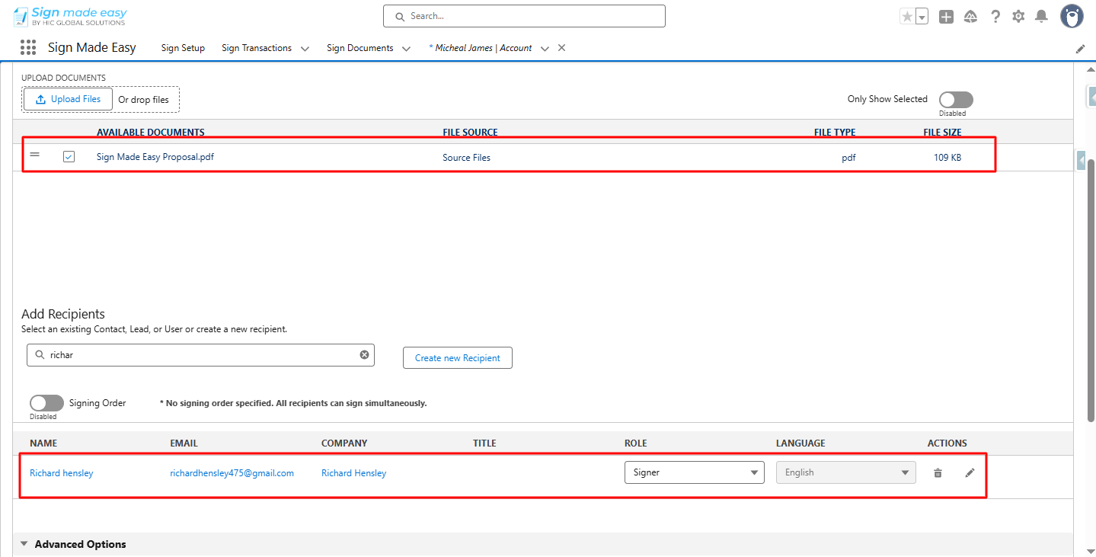Click the COMPANY column header
The height and width of the screenshot is (557, 1096).
click(344, 443)
